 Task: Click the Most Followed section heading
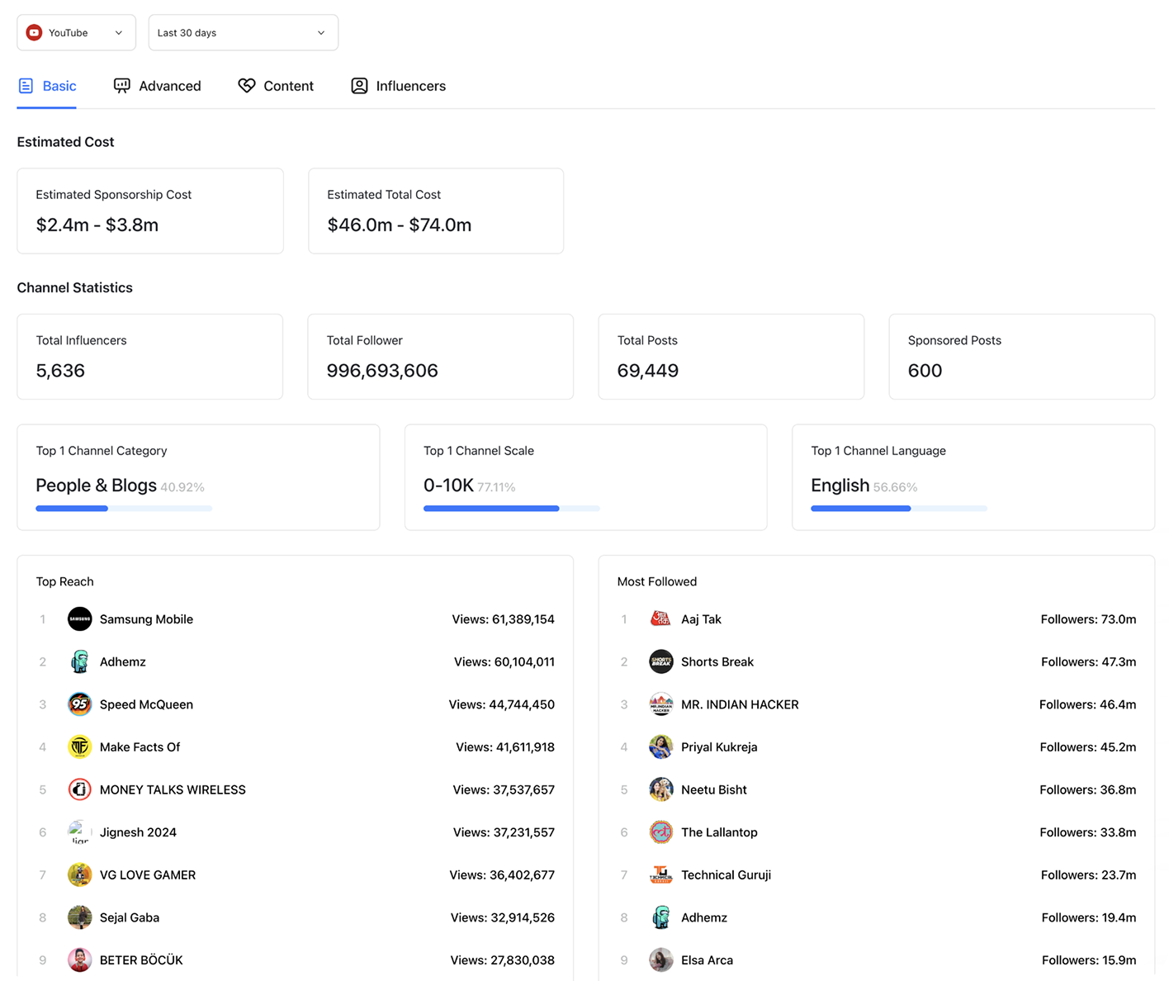pyautogui.click(x=657, y=581)
